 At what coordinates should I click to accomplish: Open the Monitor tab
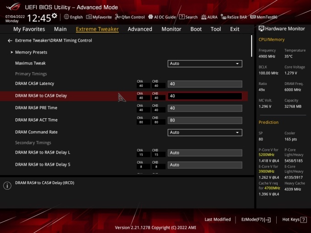(x=172, y=29)
